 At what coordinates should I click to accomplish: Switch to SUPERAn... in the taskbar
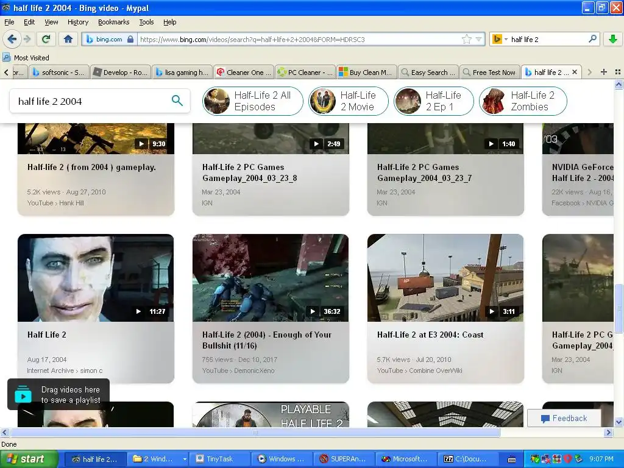(345, 459)
